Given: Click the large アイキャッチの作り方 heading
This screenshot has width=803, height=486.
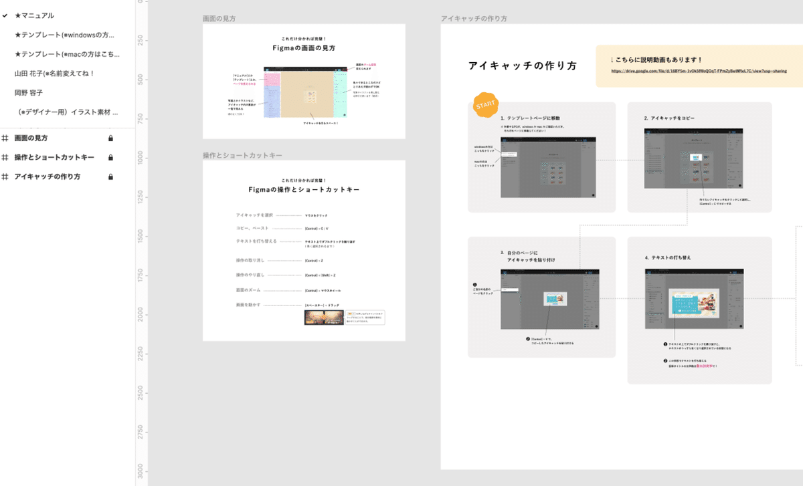Looking at the screenshot, I should click(x=522, y=66).
